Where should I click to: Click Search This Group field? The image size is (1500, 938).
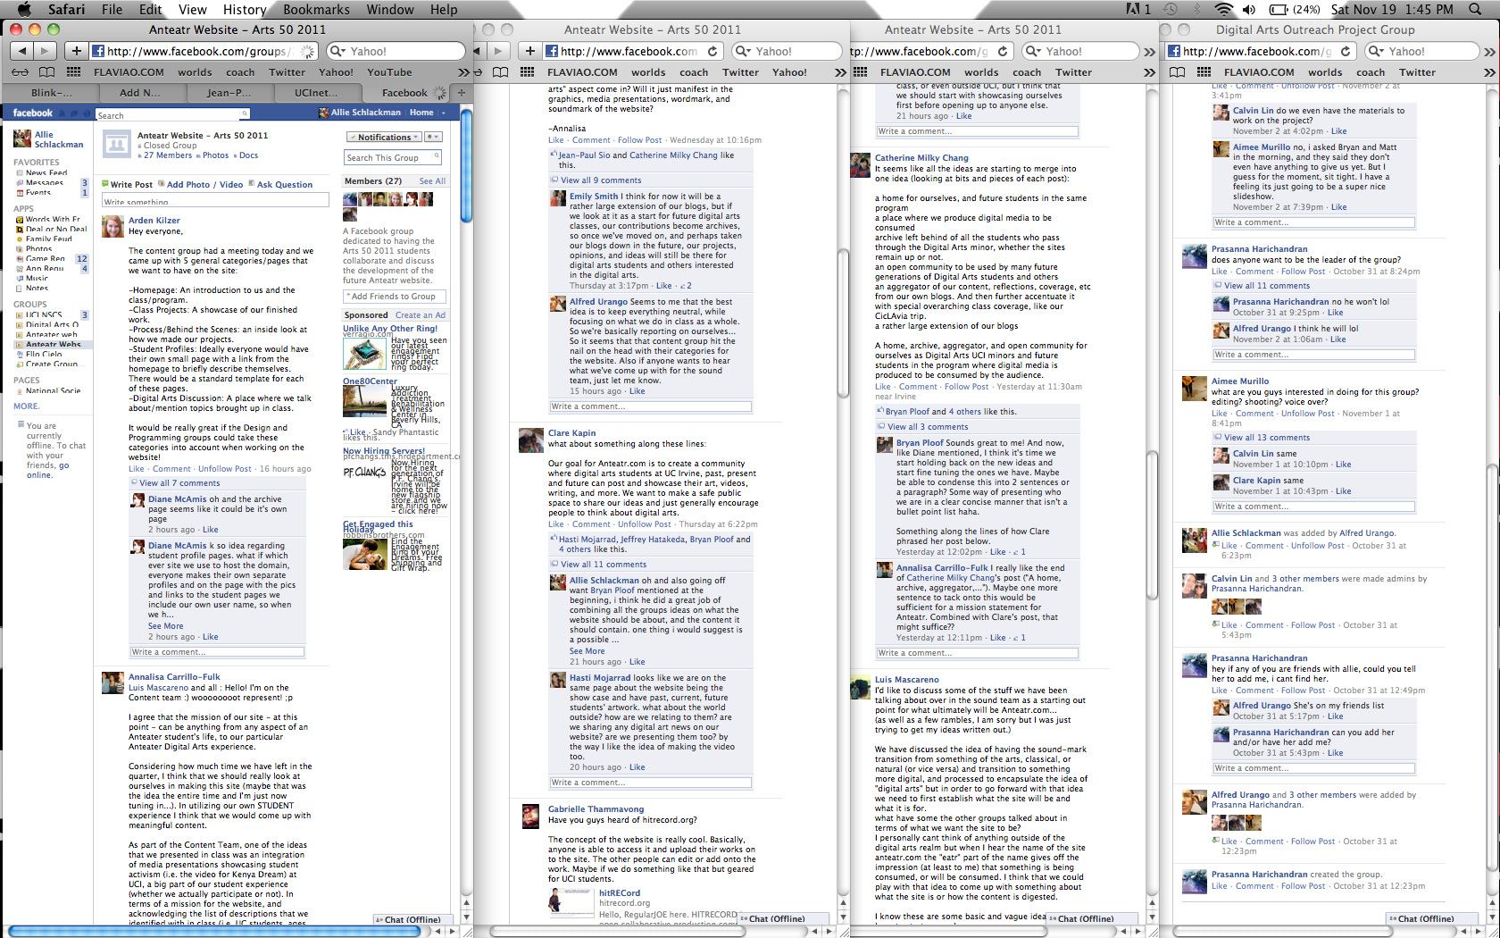(x=393, y=157)
